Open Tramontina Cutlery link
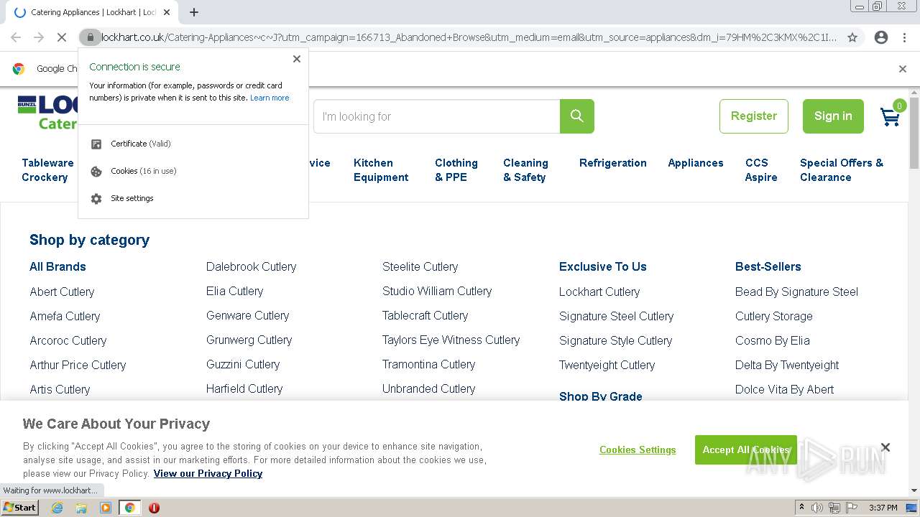This screenshot has height=517, width=920. (x=429, y=364)
